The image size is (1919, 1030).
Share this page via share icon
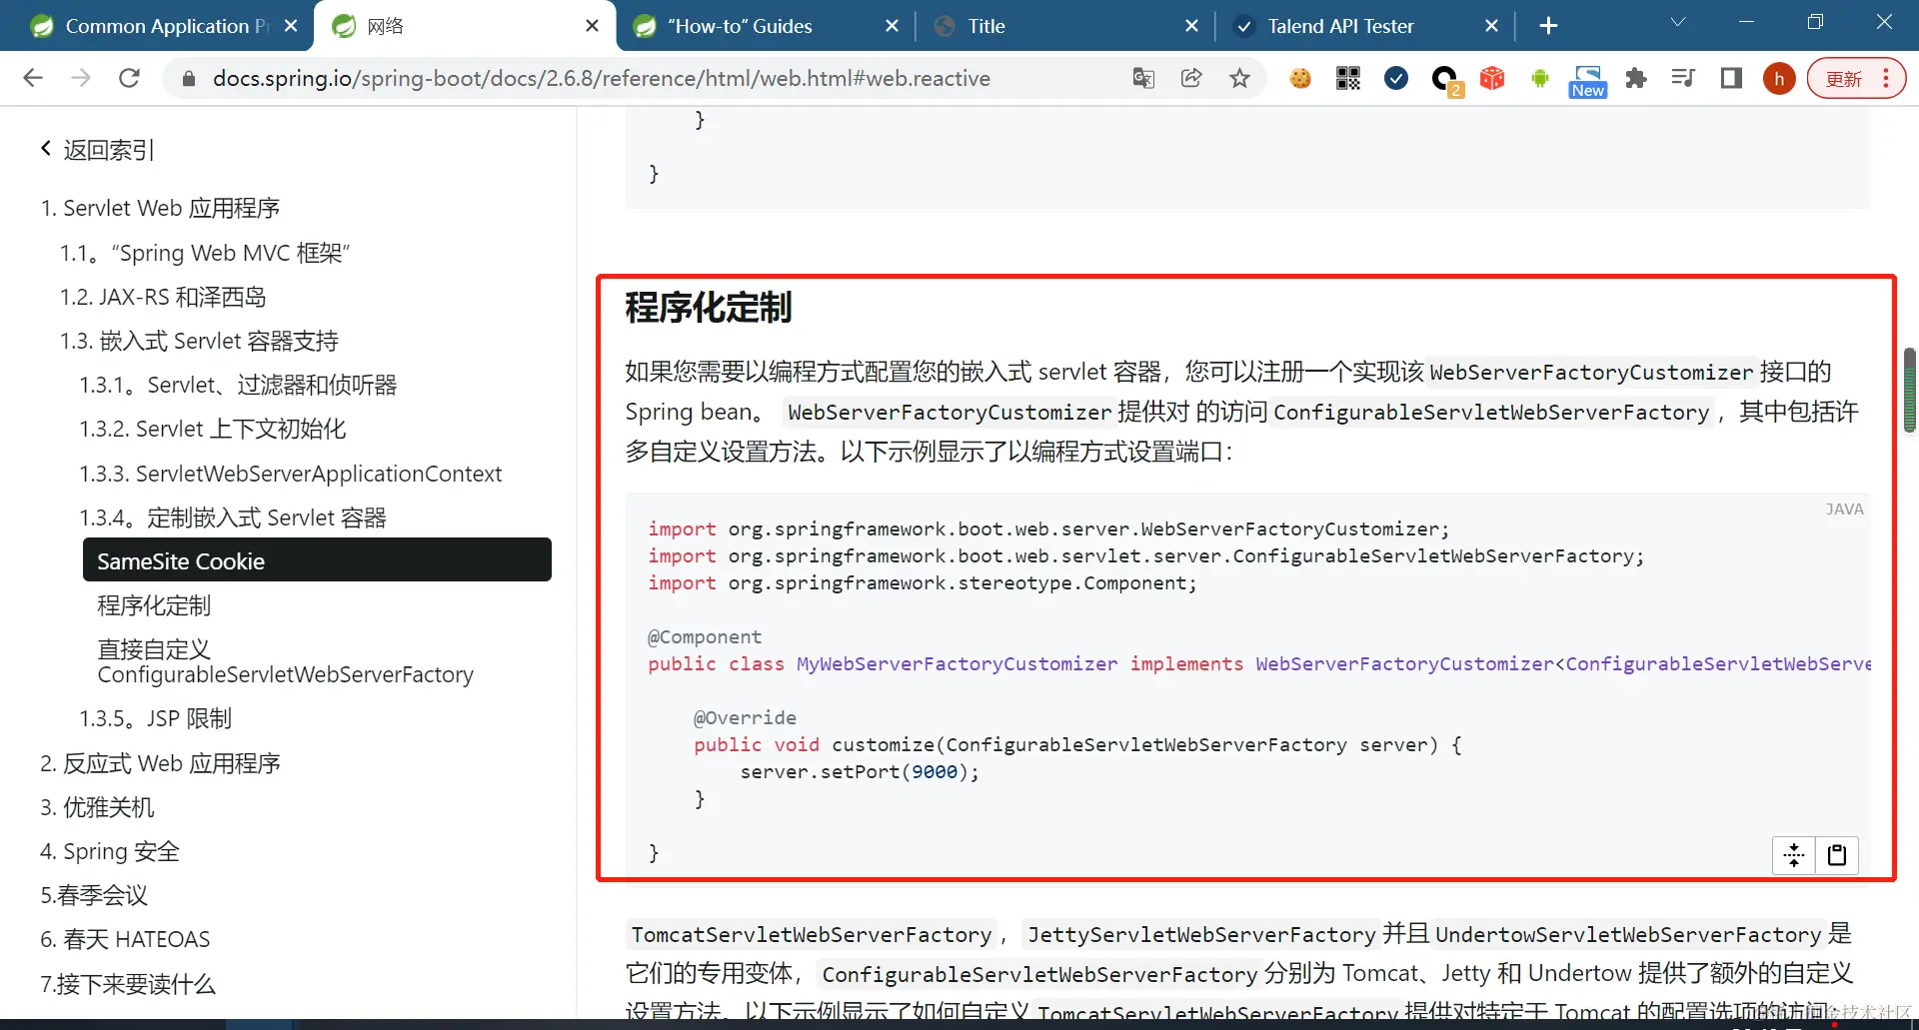coord(1191,78)
